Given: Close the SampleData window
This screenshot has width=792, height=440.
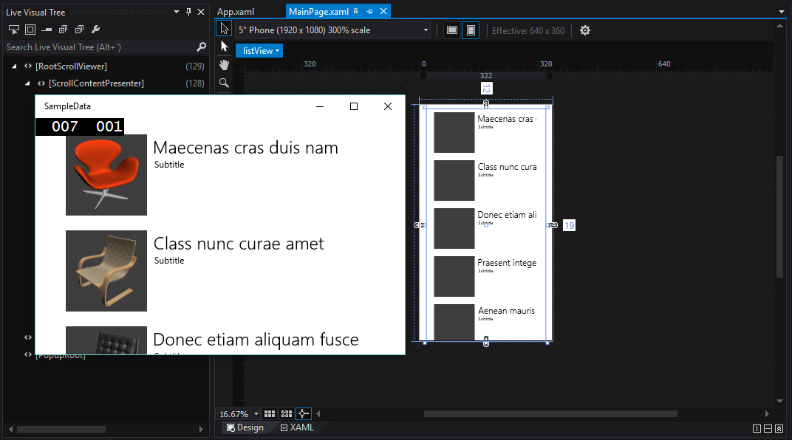Looking at the screenshot, I should click(x=387, y=106).
